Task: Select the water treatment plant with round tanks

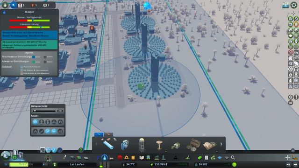Action: [193, 145]
